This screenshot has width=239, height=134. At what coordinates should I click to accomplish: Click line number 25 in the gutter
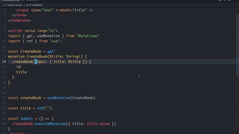click(x=4, y=118)
